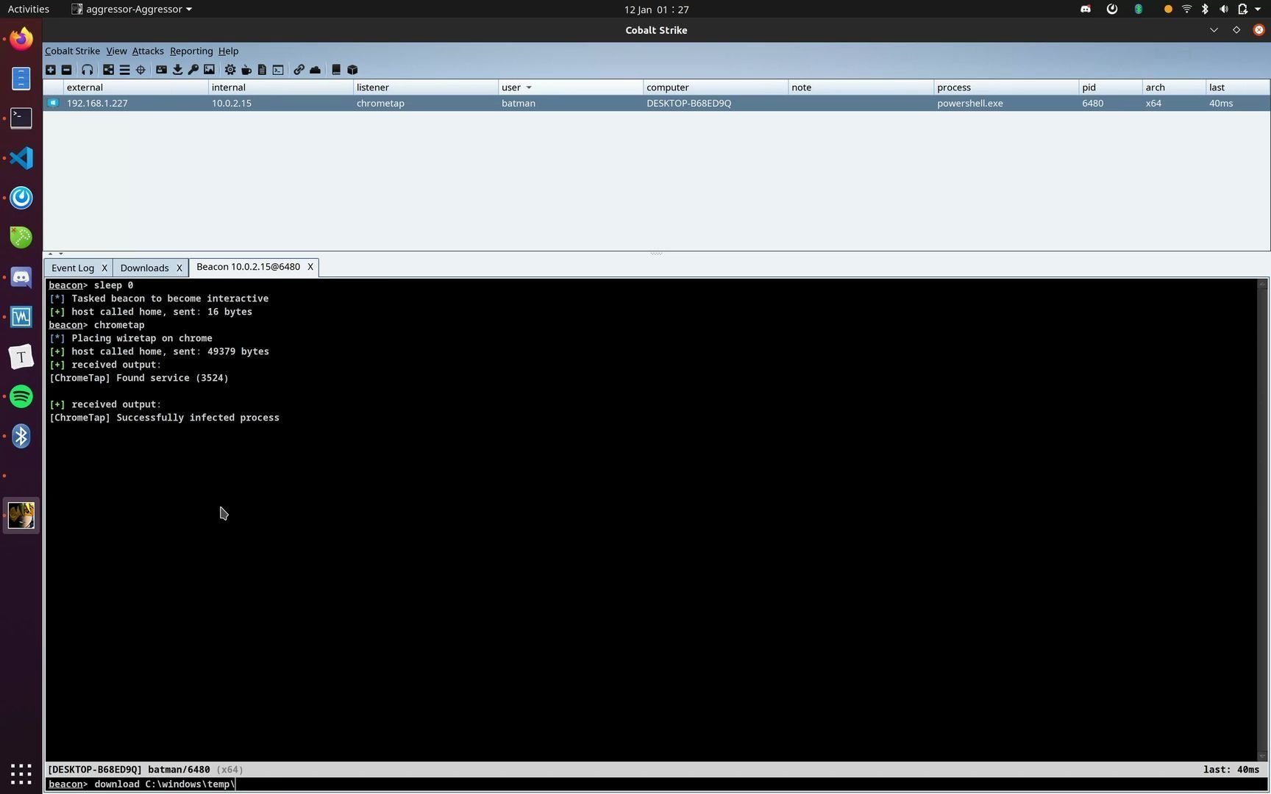Switch to session table view icon

point(124,70)
